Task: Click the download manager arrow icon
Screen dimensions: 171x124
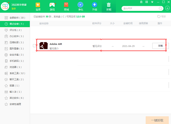Action: tap(167, 8)
